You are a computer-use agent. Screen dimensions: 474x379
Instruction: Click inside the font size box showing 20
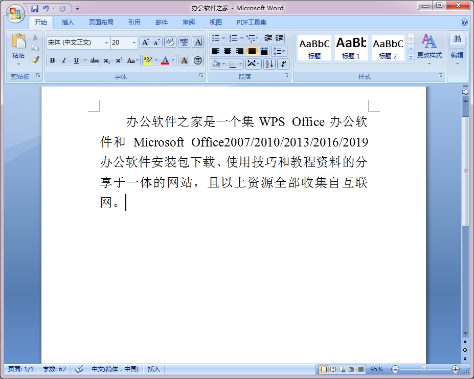[121, 43]
